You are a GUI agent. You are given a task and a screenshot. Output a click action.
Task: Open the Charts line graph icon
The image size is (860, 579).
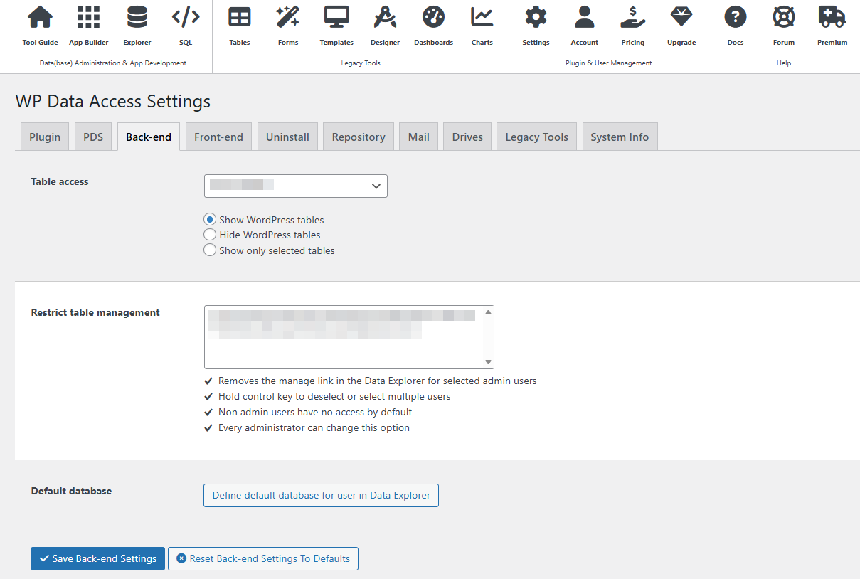pyautogui.click(x=482, y=18)
